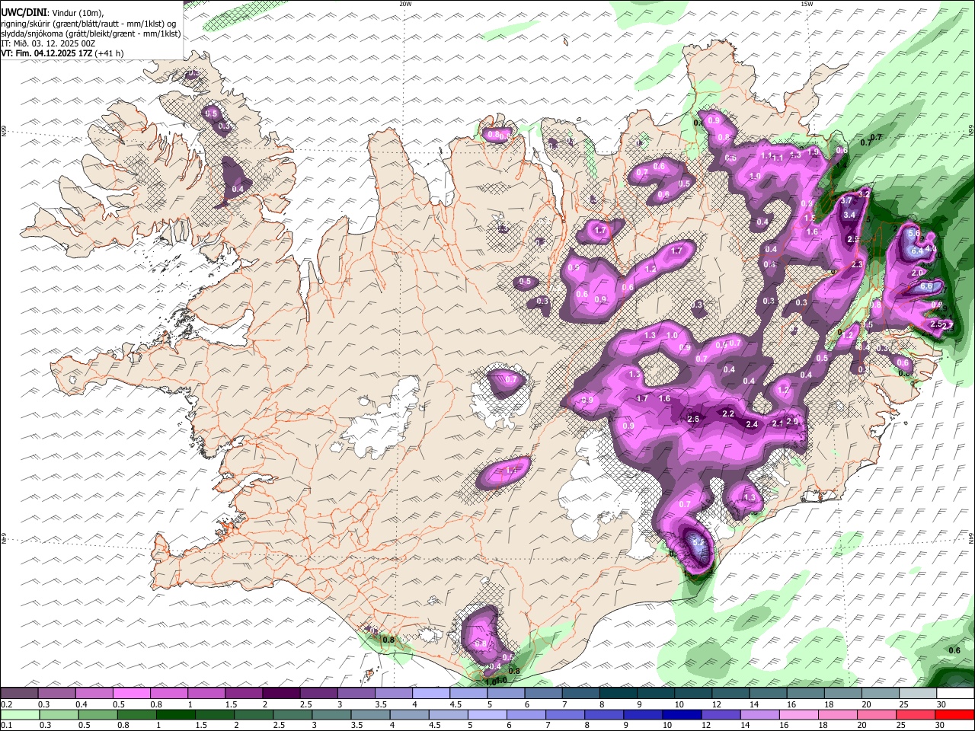
Task: Click the "2.6" value in the central purple band
Action: pyautogui.click(x=693, y=420)
